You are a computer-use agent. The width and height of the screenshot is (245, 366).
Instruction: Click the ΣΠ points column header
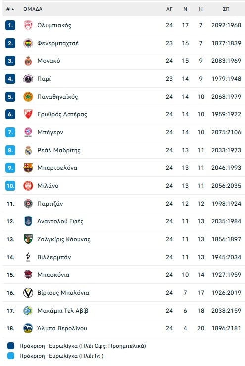pos(226,9)
